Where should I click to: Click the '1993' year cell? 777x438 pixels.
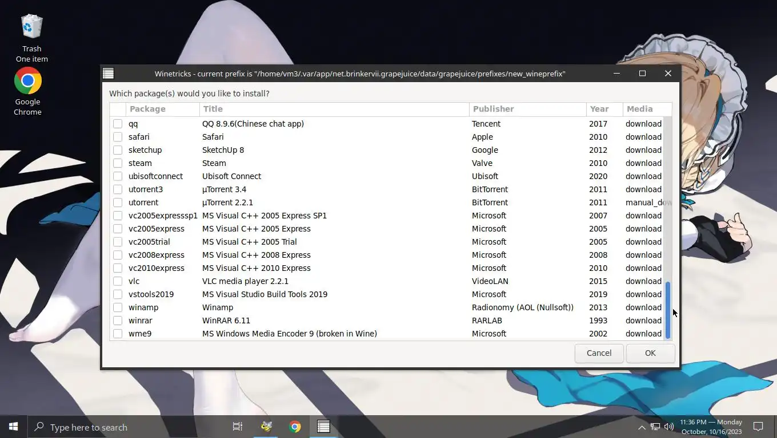tap(598, 321)
